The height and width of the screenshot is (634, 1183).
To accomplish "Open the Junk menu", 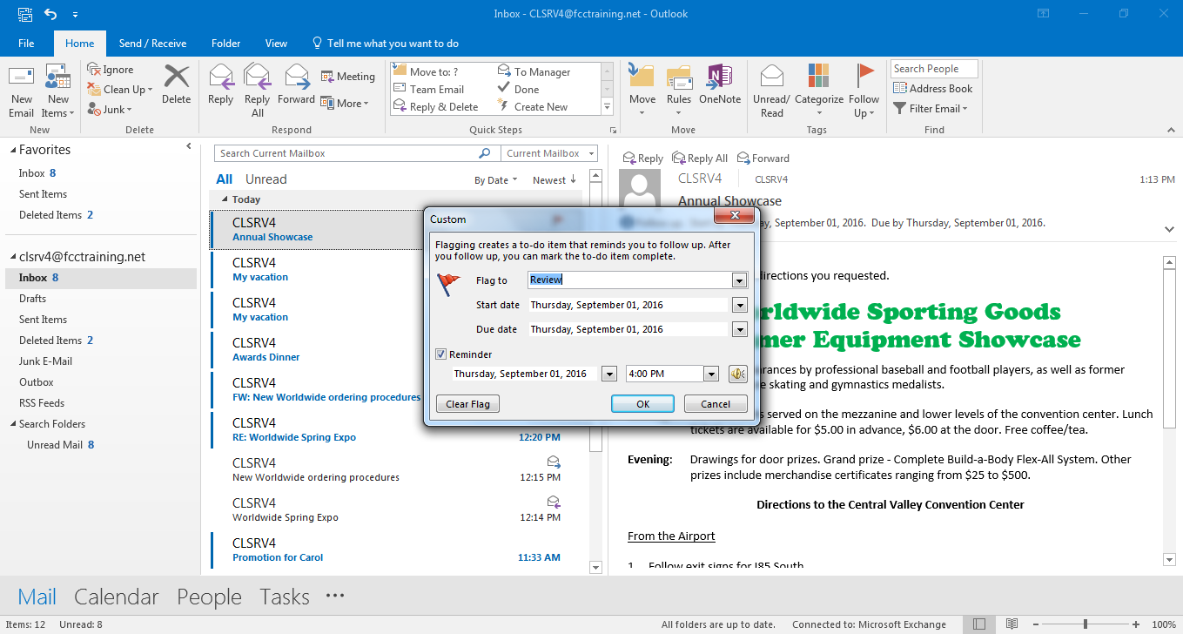I will (x=110, y=110).
